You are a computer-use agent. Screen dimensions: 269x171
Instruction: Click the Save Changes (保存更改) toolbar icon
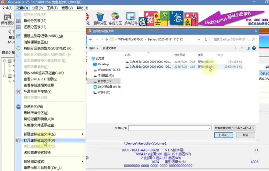tap(7, 17)
